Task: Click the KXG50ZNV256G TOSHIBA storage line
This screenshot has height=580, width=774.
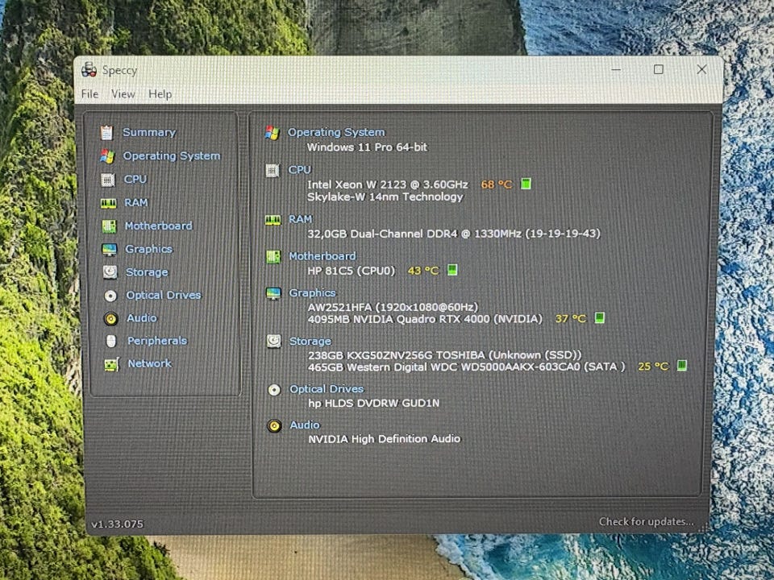Action: (x=445, y=355)
